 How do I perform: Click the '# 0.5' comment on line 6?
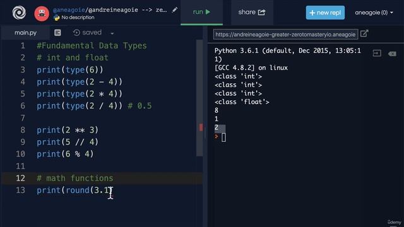click(x=140, y=106)
